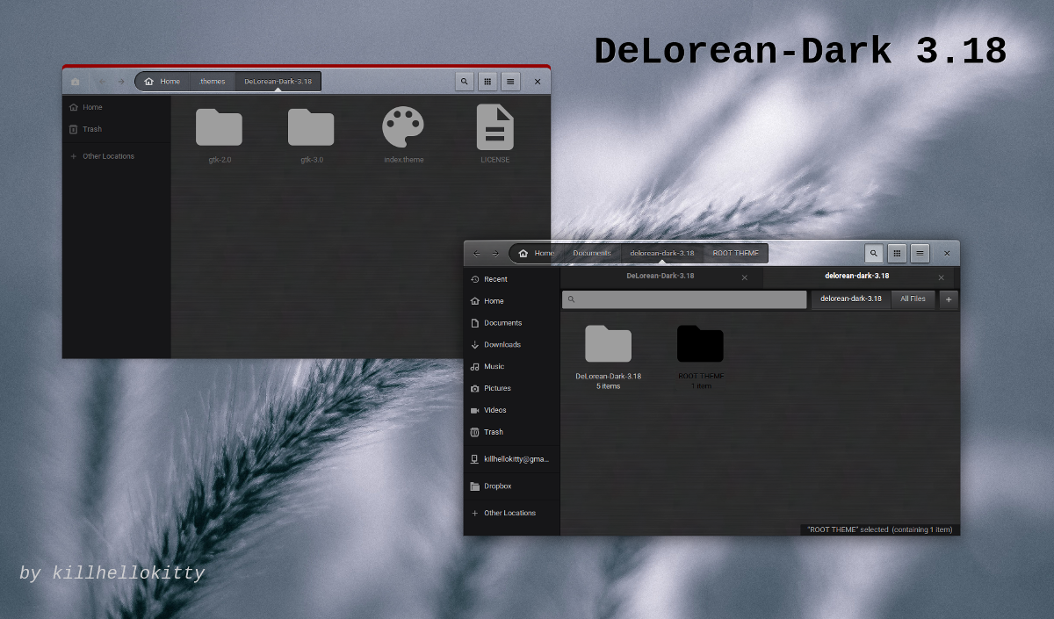Select the index.theme palette file
1054x619 pixels.
click(x=403, y=135)
